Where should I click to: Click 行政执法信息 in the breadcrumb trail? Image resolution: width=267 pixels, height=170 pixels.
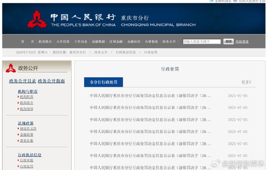point(126,52)
